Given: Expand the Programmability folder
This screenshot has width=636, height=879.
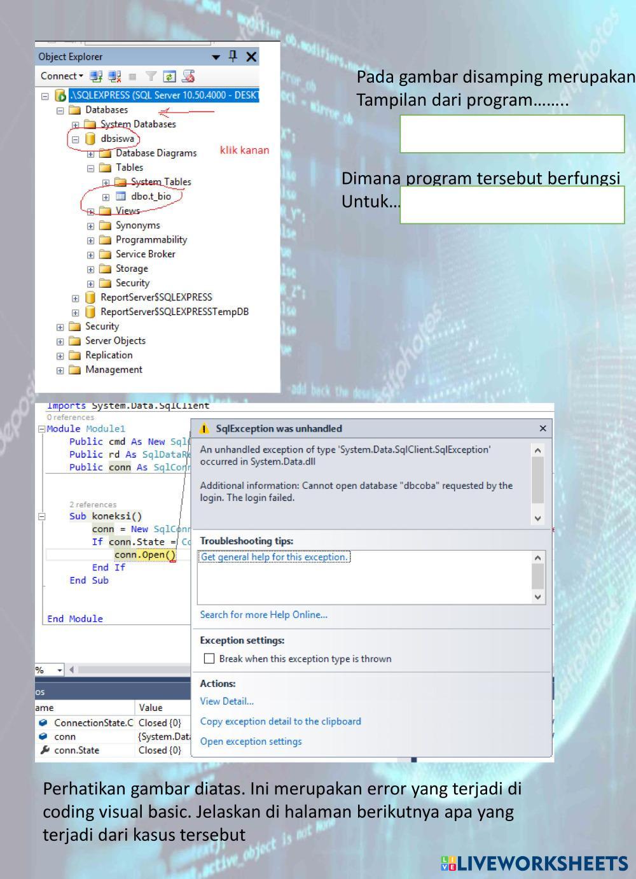Looking at the screenshot, I should click(90, 241).
